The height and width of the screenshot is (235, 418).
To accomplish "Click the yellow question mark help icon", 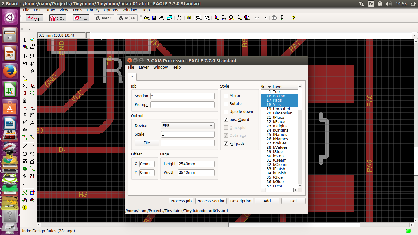I will pos(294,18).
